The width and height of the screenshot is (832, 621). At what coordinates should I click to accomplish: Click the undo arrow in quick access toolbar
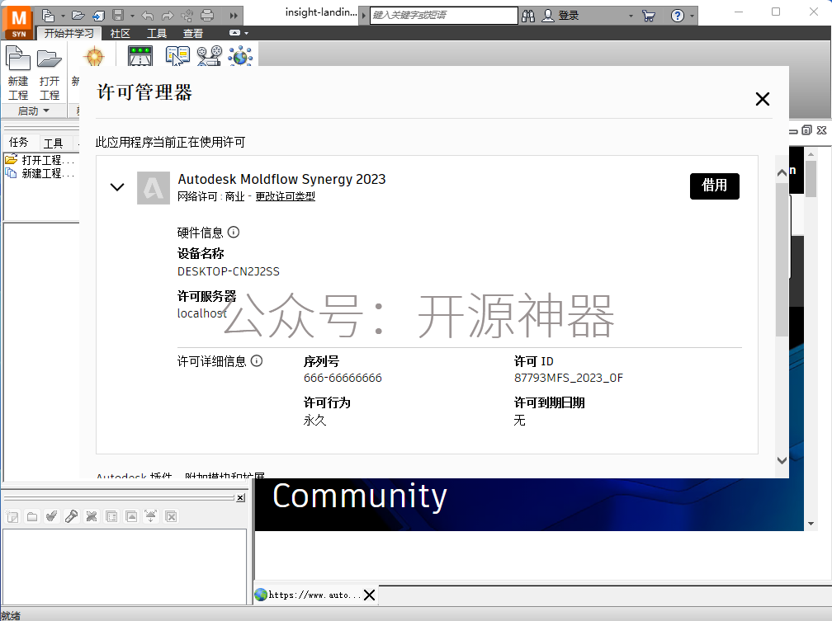[147, 15]
